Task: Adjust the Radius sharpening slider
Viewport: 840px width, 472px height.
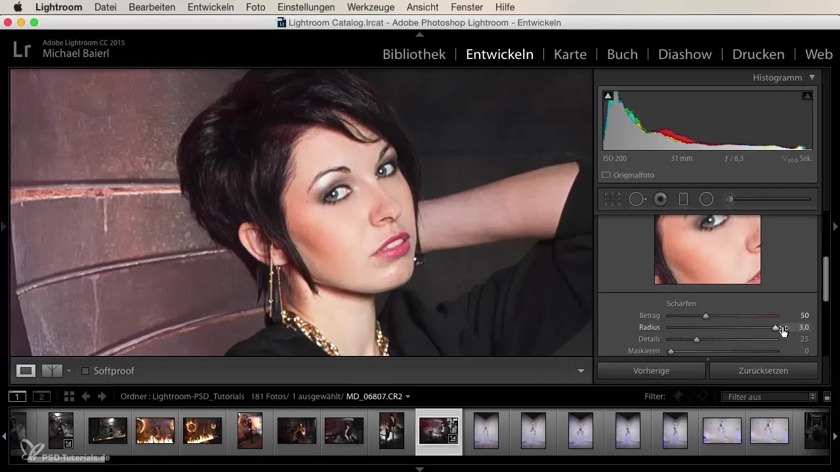Action: click(x=776, y=327)
